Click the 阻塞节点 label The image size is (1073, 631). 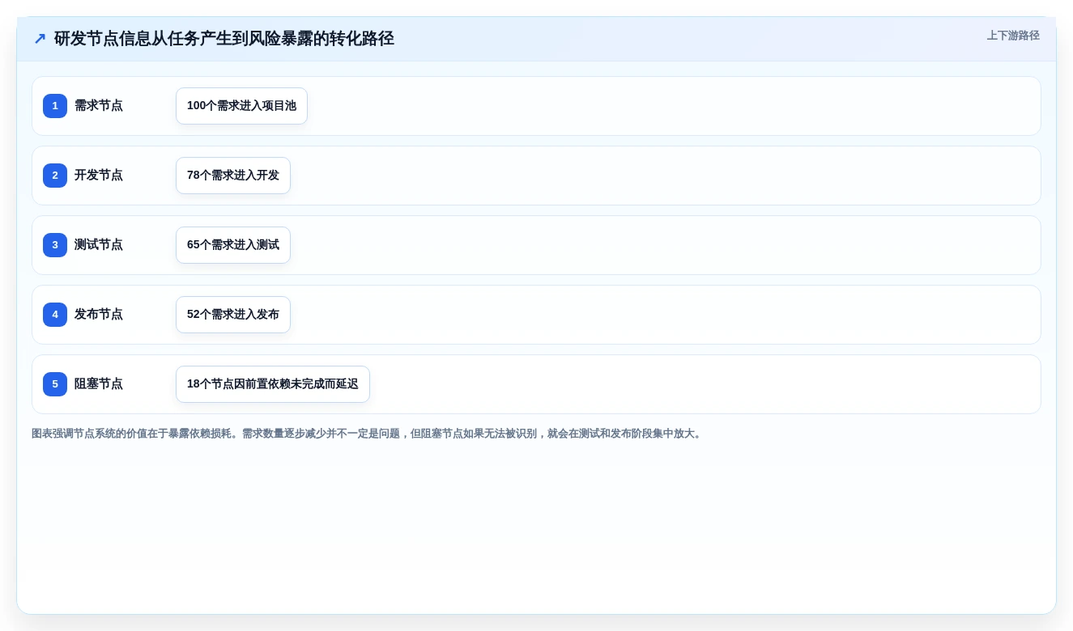pyautogui.click(x=99, y=384)
